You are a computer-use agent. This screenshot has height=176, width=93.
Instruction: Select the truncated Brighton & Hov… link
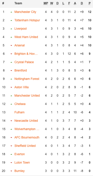point(26,54)
